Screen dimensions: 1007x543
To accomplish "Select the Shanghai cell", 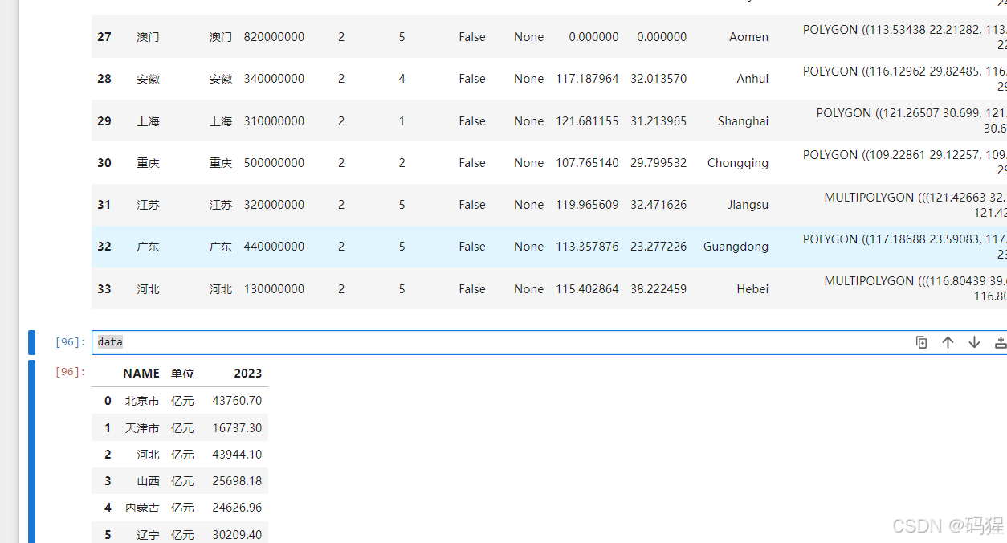I will point(743,121).
